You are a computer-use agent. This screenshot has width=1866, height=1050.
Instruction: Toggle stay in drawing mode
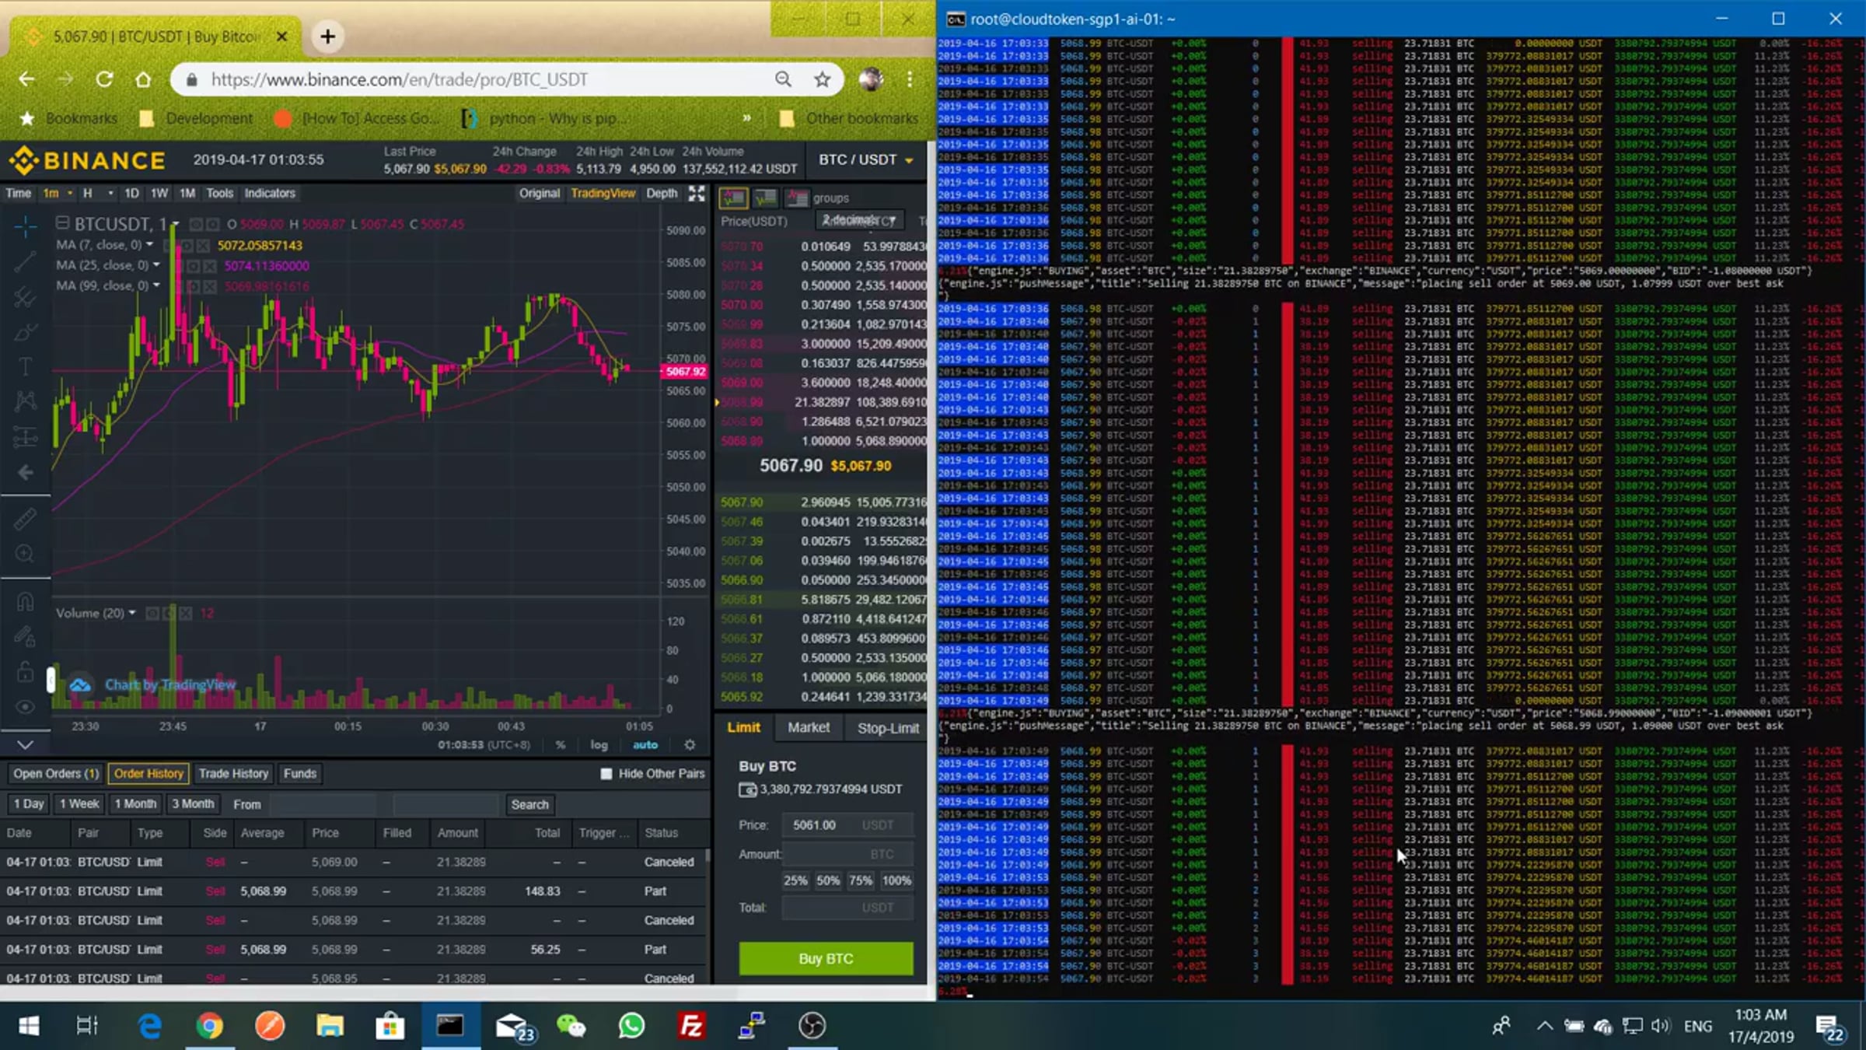point(25,636)
